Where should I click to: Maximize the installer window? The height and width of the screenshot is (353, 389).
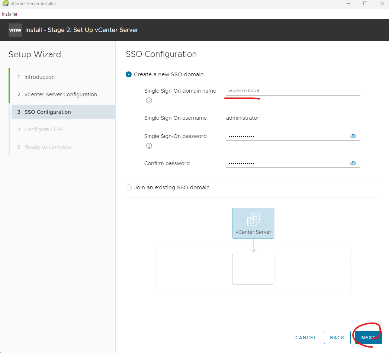(x=365, y=3)
